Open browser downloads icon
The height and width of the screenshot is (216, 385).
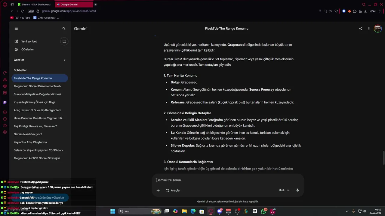(x=365, y=11)
